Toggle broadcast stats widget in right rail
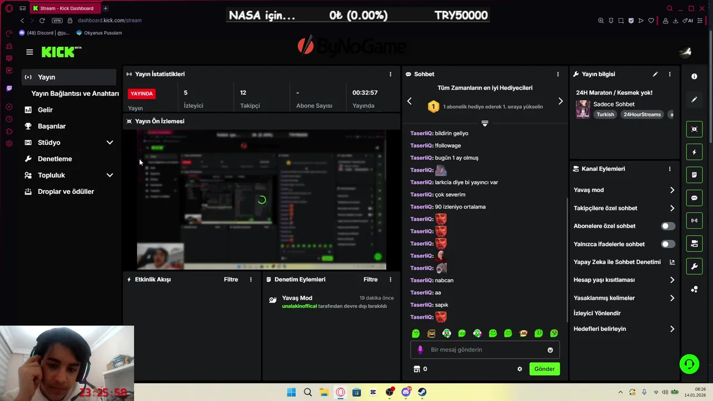Image resolution: width=713 pixels, height=401 pixels. point(694,221)
